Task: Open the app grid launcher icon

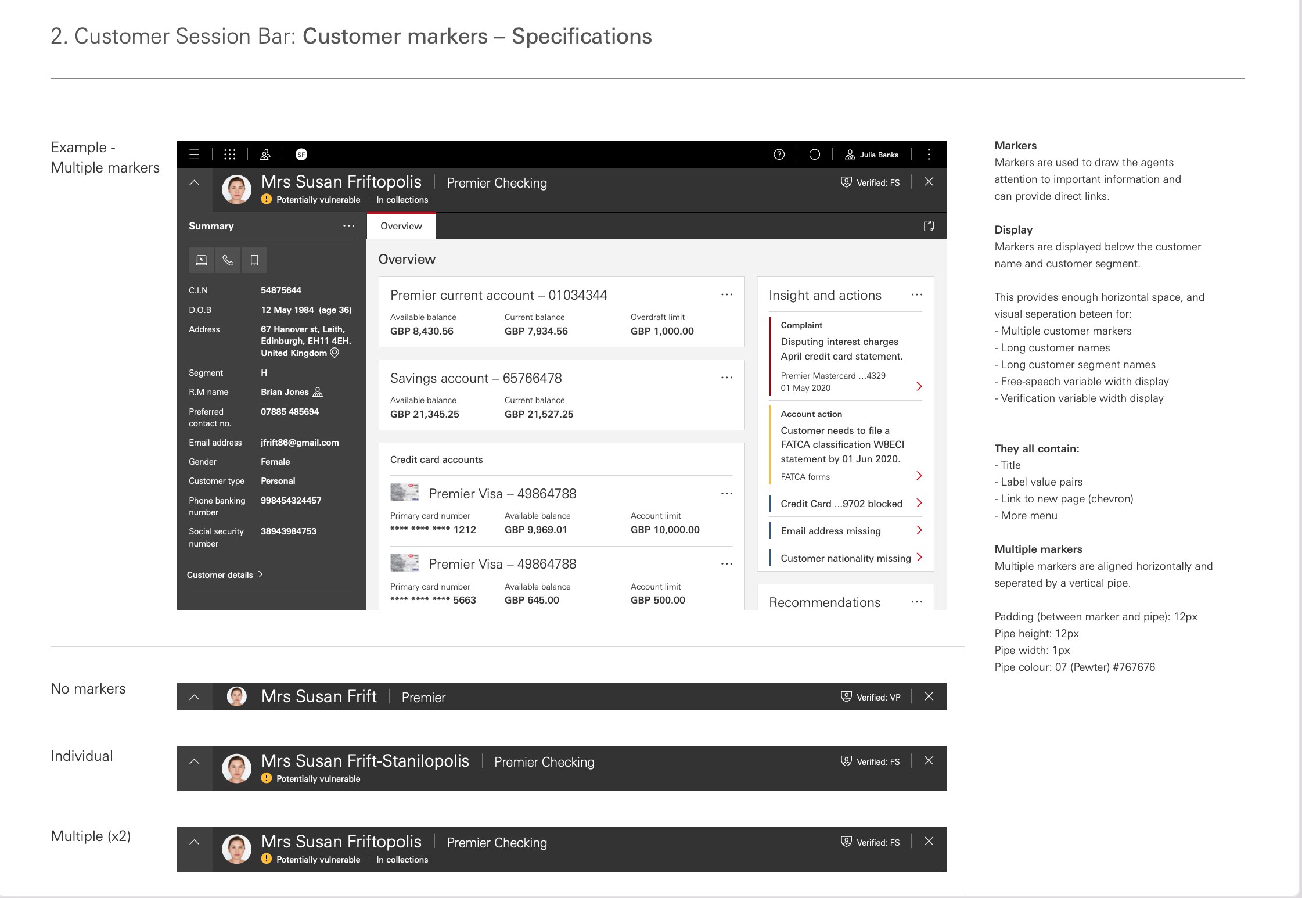Action: tap(230, 155)
